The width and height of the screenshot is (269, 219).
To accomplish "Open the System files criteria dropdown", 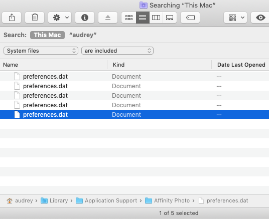I will (41, 51).
